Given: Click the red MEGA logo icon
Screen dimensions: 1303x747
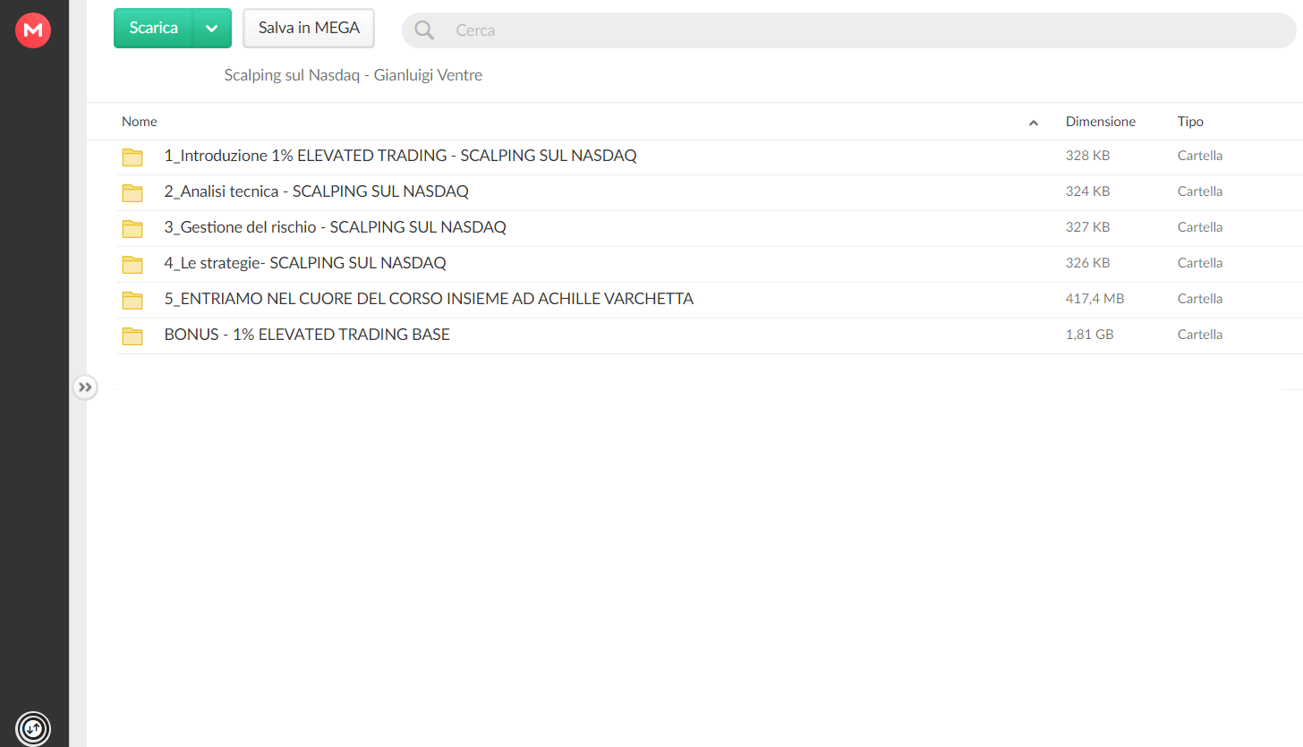Looking at the screenshot, I should 33,30.
